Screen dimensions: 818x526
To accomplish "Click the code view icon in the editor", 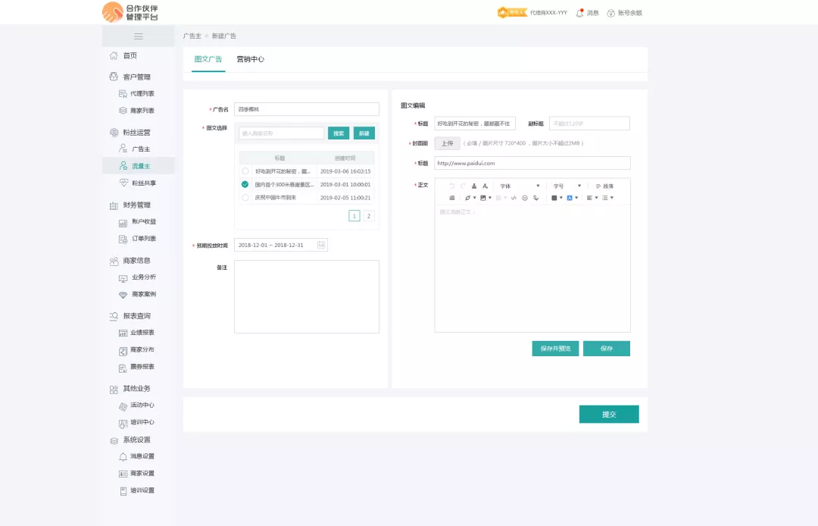I will [514, 198].
